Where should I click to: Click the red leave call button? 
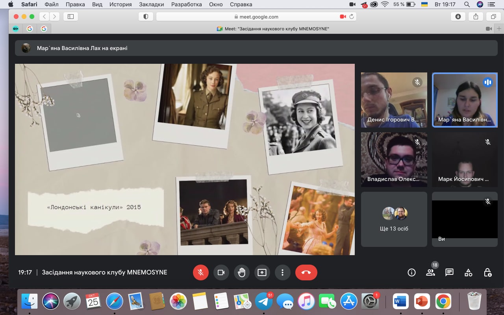(x=306, y=272)
